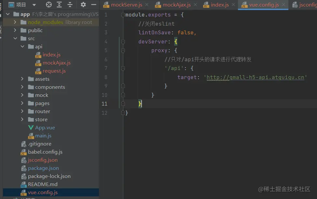The width and height of the screenshot is (317, 199).
Task: Click line number 11 in gutter
Action: pyautogui.click(x=104, y=104)
